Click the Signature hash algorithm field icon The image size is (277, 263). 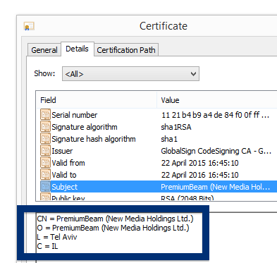click(45, 139)
